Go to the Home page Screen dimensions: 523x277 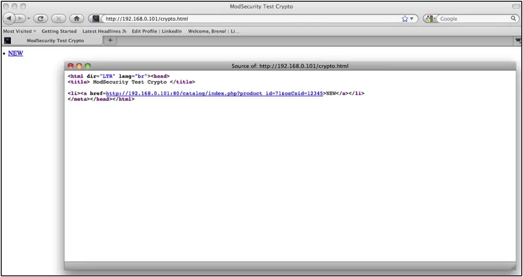pyautogui.click(x=77, y=18)
